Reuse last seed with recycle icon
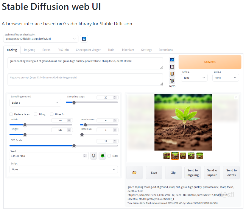This screenshot has width=246, height=210. (102, 156)
